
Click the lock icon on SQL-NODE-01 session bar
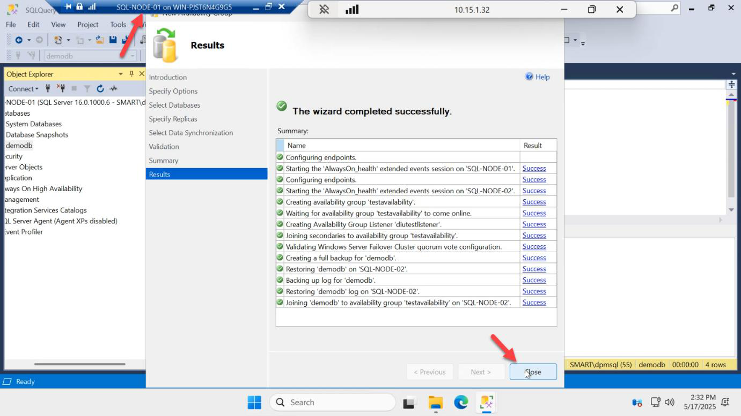coord(79,7)
